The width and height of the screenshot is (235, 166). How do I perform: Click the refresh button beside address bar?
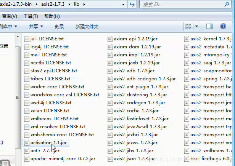[x=132, y=4]
